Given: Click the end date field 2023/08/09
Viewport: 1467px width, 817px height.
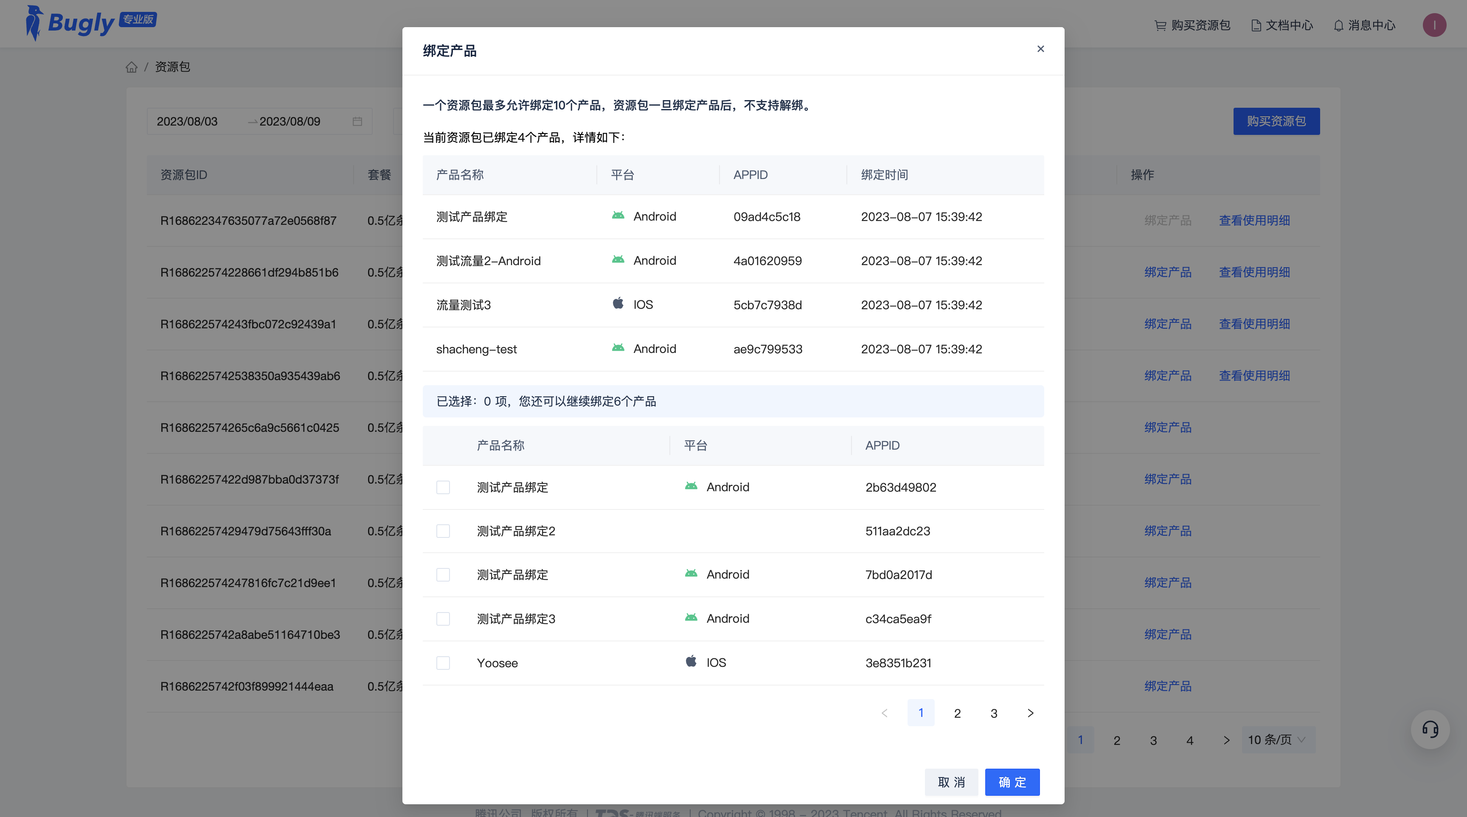Looking at the screenshot, I should point(290,121).
